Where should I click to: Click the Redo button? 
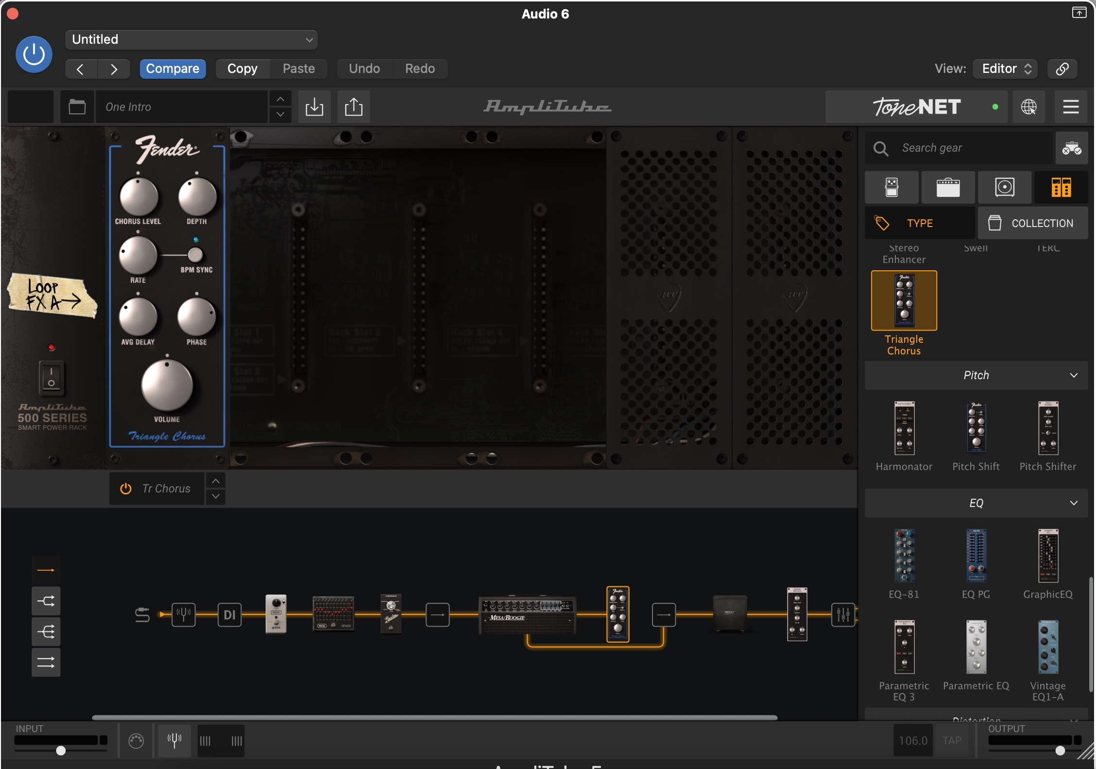click(x=420, y=69)
